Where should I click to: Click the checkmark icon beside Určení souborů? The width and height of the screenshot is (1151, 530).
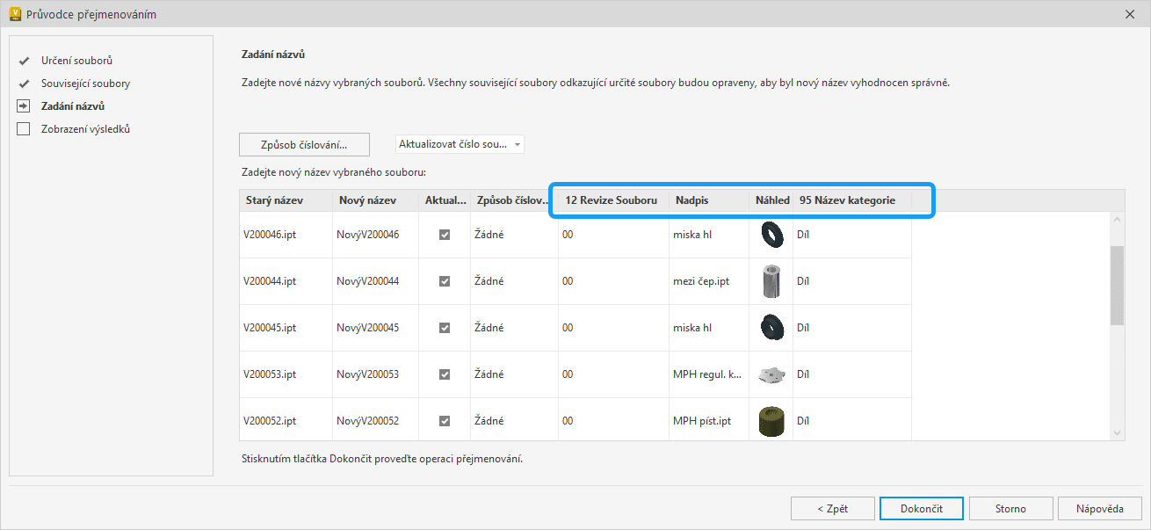tap(24, 61)
